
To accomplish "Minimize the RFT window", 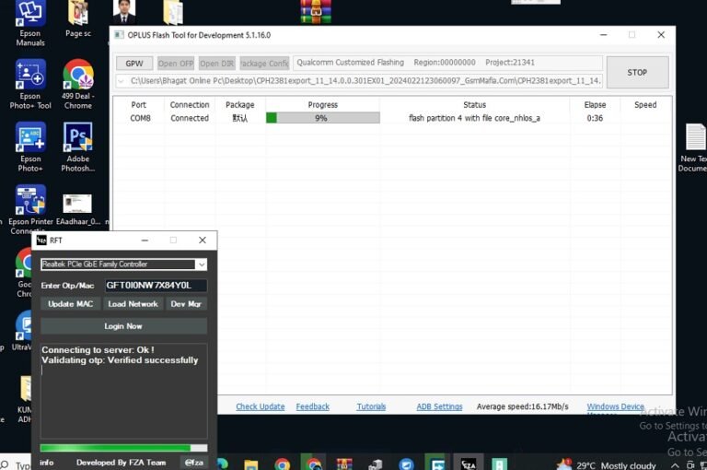I will pyautogui.click(x=145, y=241).
